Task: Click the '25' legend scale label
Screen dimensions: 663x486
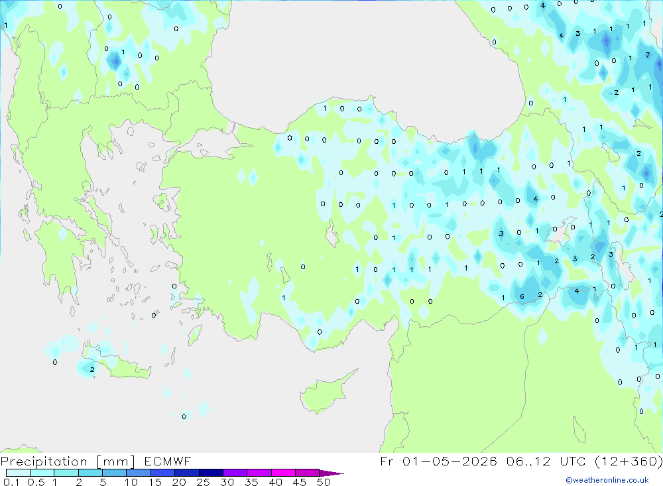Action: pyautogui.click(x=203, y=482)
